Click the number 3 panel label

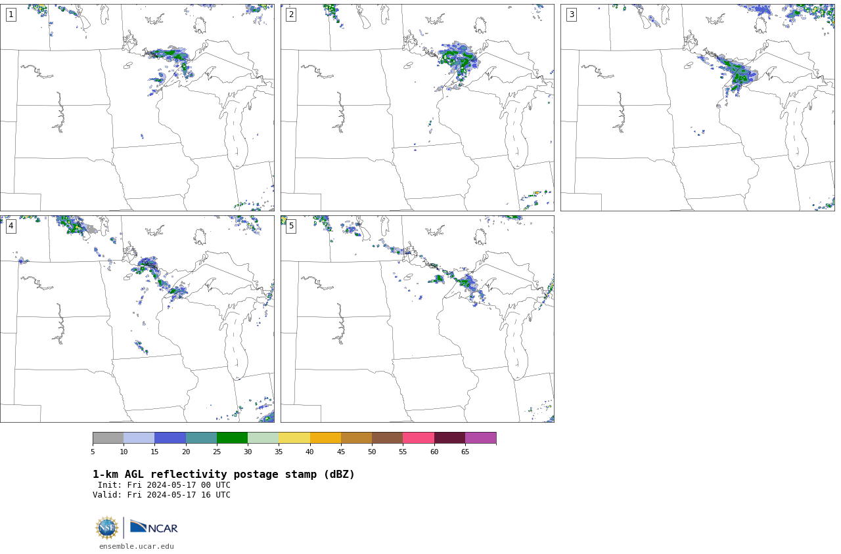click(x=571, y=14)
